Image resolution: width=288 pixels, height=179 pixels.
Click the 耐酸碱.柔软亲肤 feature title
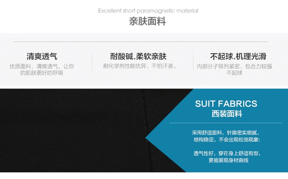[138, 56]
